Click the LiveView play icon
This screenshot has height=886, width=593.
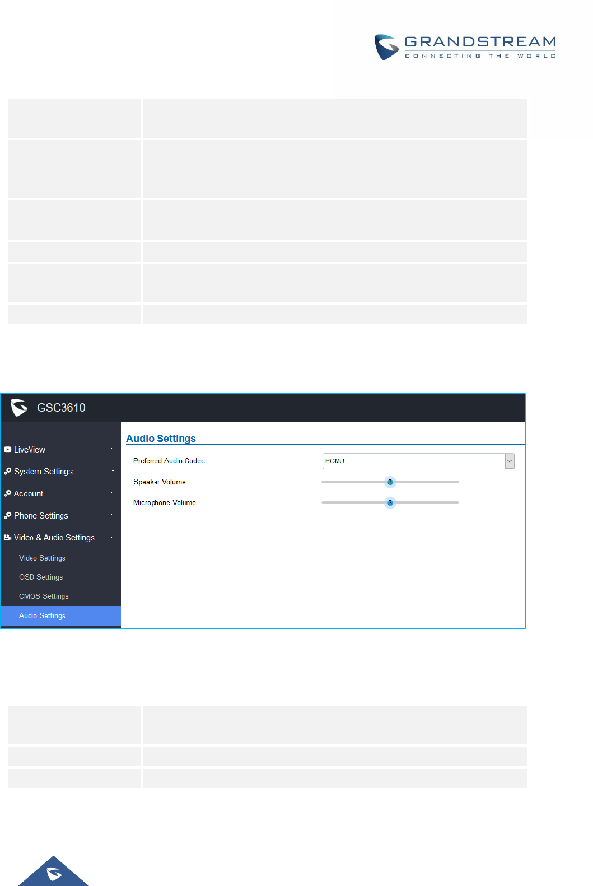7,450
